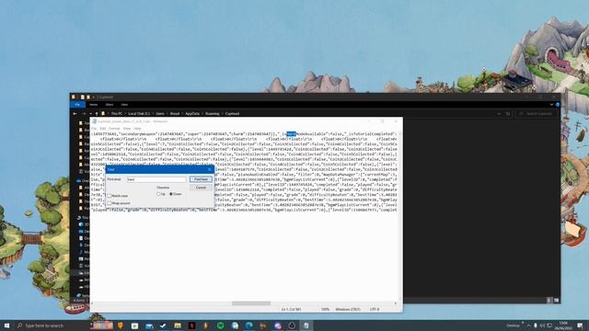Open File Explorer from the taskbar
Image resolution: width=589 pixels, height=331 pixels.
coord(178,325)
